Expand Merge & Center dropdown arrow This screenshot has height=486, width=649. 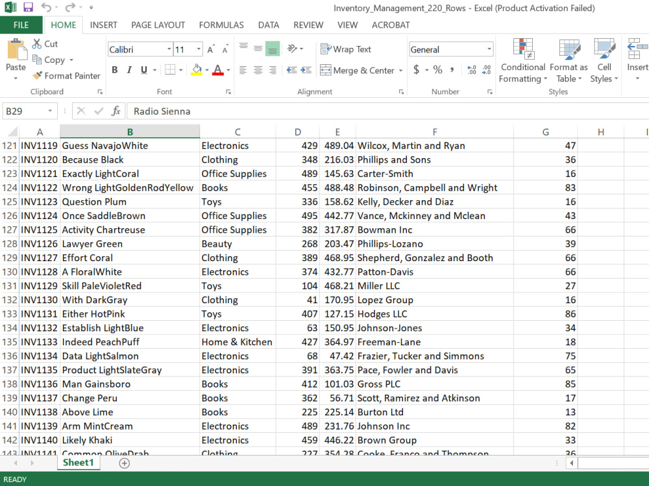tap(400, 70)
